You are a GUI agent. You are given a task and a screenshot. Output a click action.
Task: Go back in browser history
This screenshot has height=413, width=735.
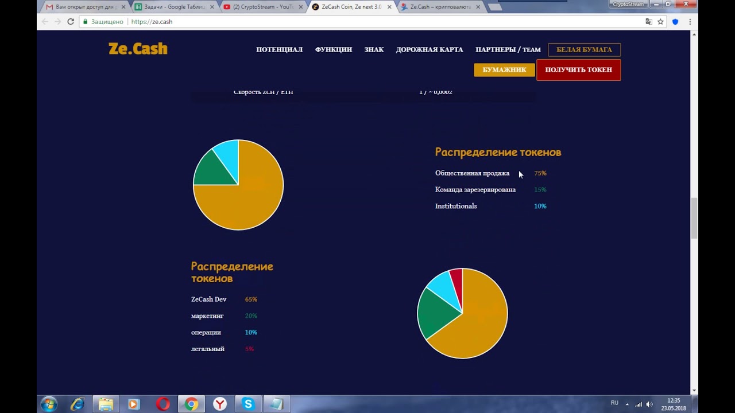tap(45, 21)
